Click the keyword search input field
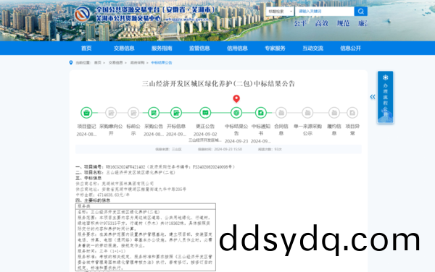The width and height of the screenshot is (435, 272). tap(325, 12)
